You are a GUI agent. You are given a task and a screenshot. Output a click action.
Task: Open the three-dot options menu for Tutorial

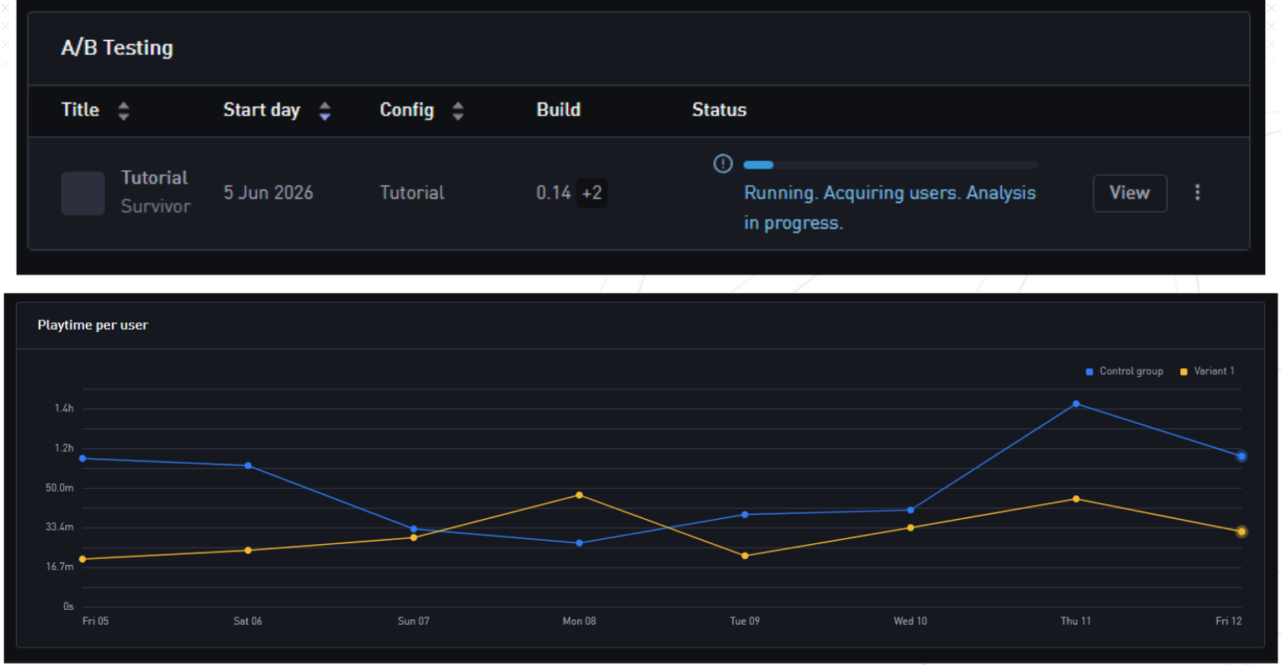point(1197,193)
